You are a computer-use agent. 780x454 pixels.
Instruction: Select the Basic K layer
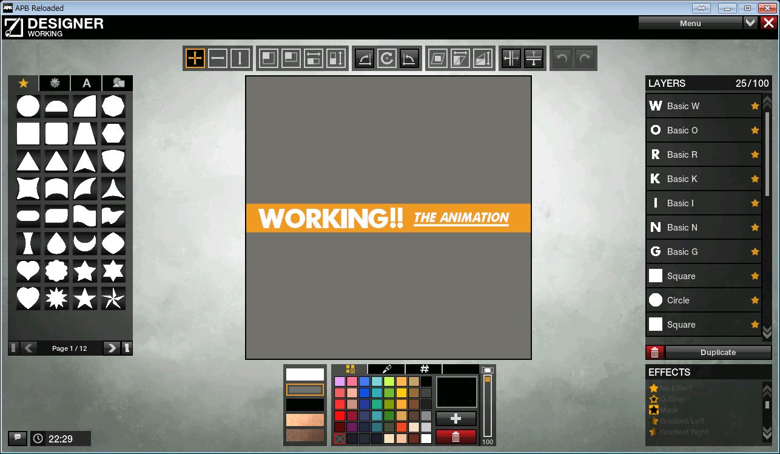(704, 179)
